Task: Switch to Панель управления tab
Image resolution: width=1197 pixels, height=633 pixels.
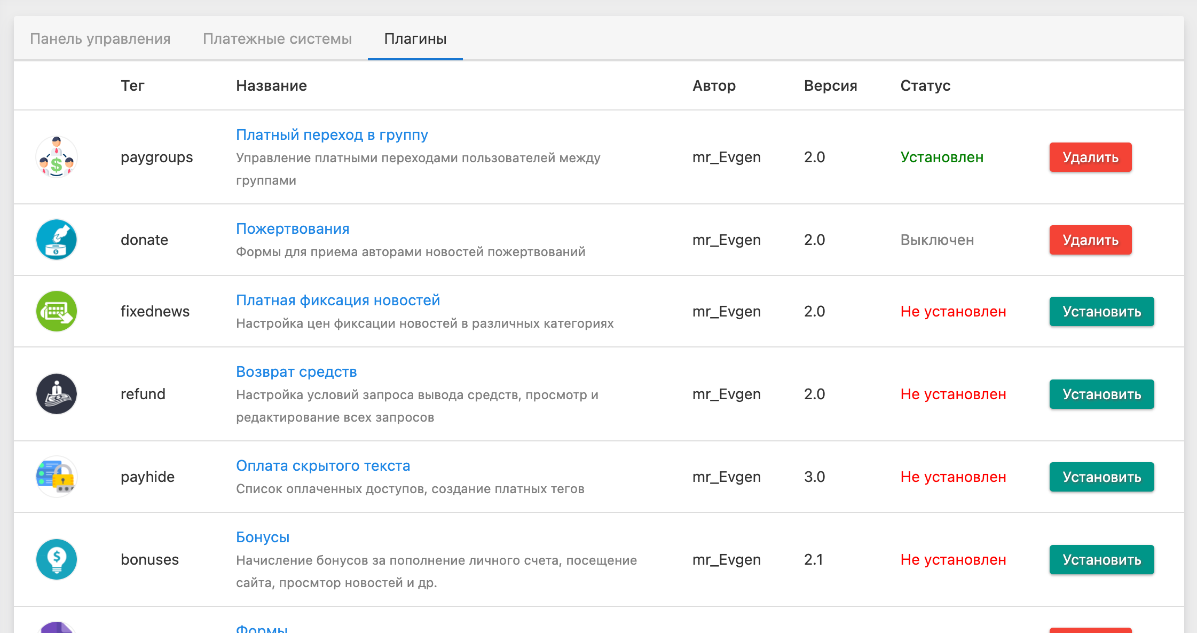Action: pos(100,38)
